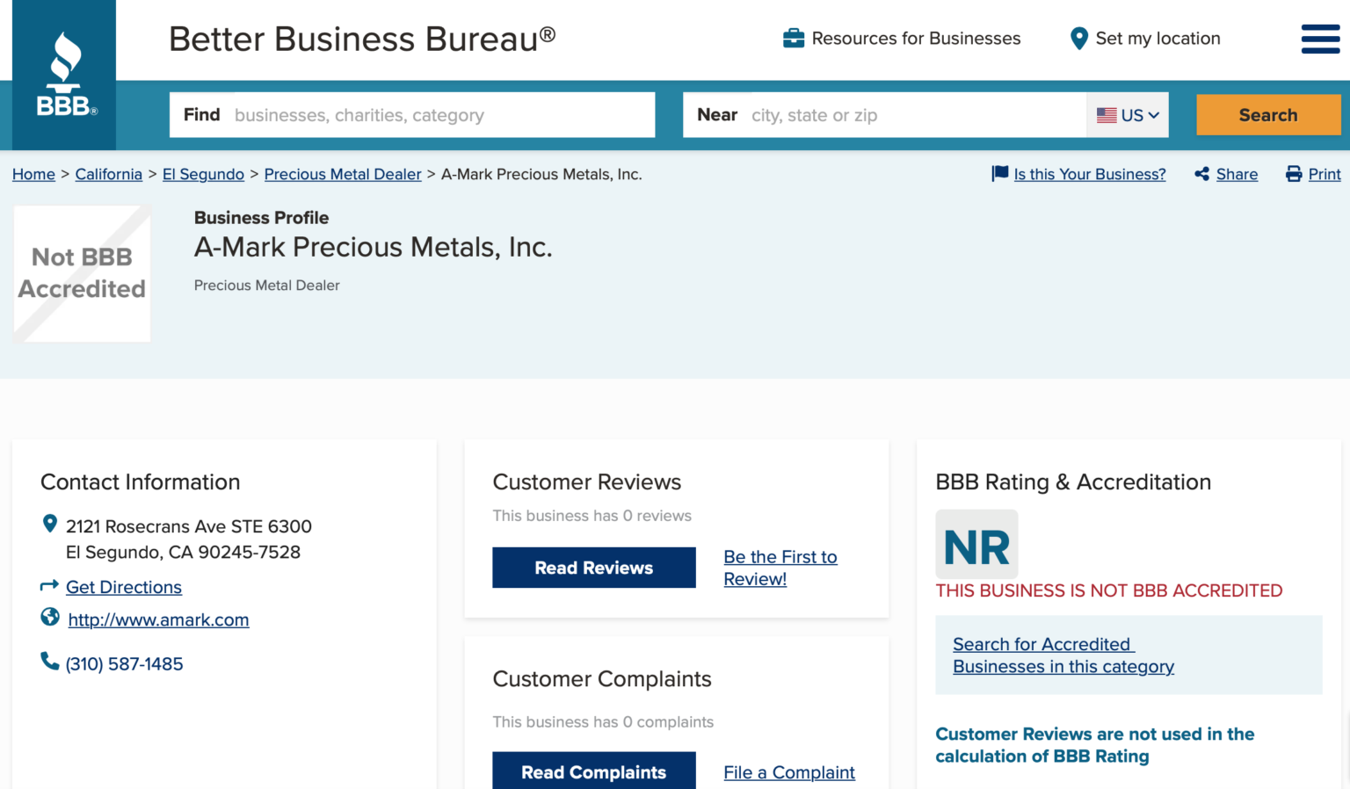Click the location pin Set my location icon
This screenshot has width=1350, height=789.
pyautogui.click(x=1078, y=39)
